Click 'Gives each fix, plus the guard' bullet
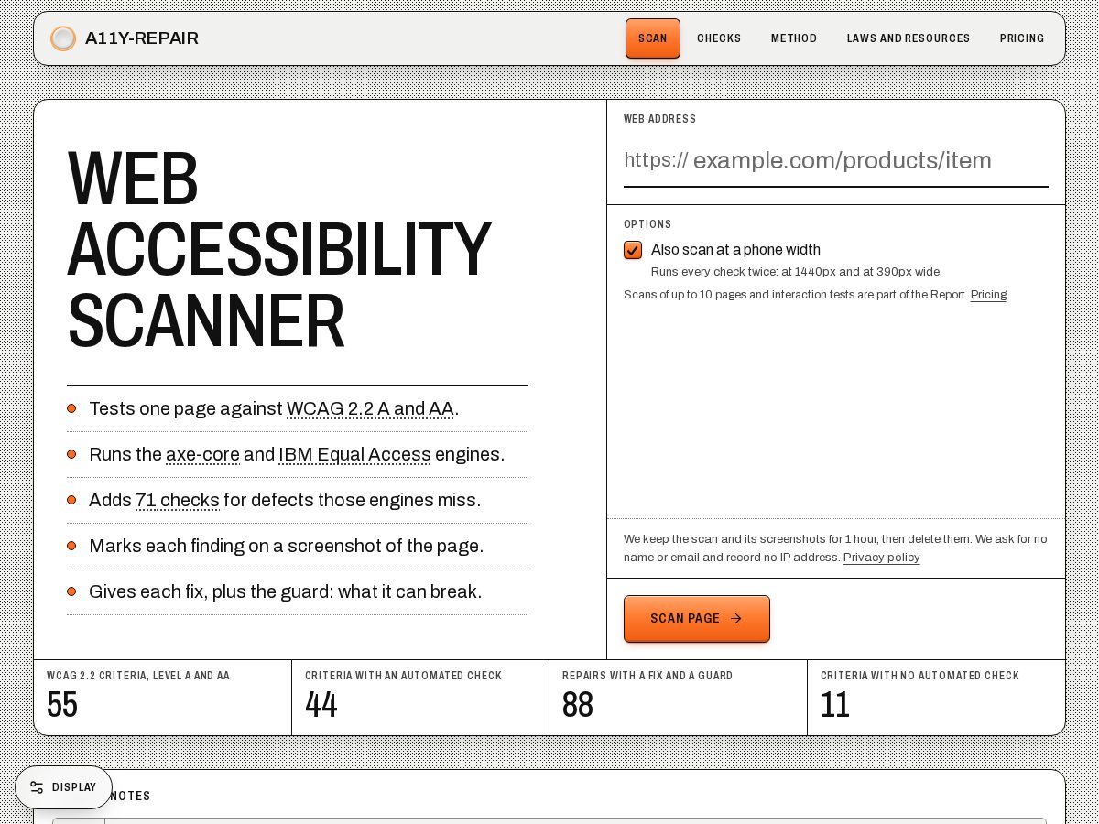The image size is (1099, 824). (x=285, y=592)
